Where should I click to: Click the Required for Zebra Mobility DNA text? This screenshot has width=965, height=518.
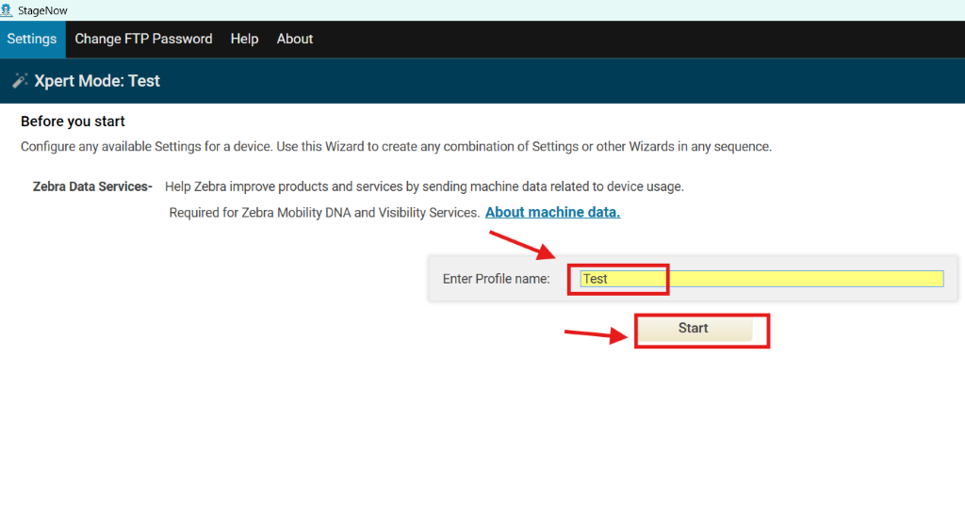click(x=324, y=213)
